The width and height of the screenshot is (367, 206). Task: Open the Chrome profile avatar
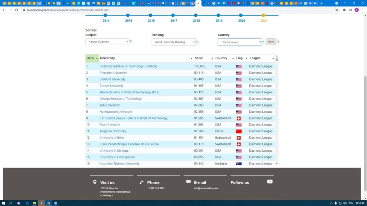pos(357,10)
